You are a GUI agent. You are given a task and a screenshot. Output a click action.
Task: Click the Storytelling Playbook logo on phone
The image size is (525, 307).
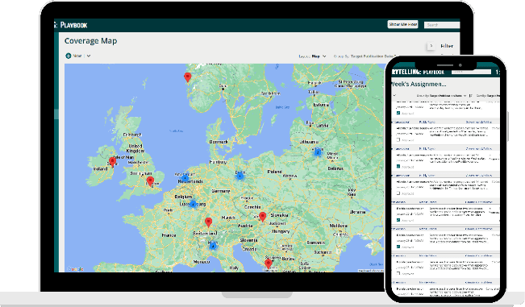click(418, 72)
